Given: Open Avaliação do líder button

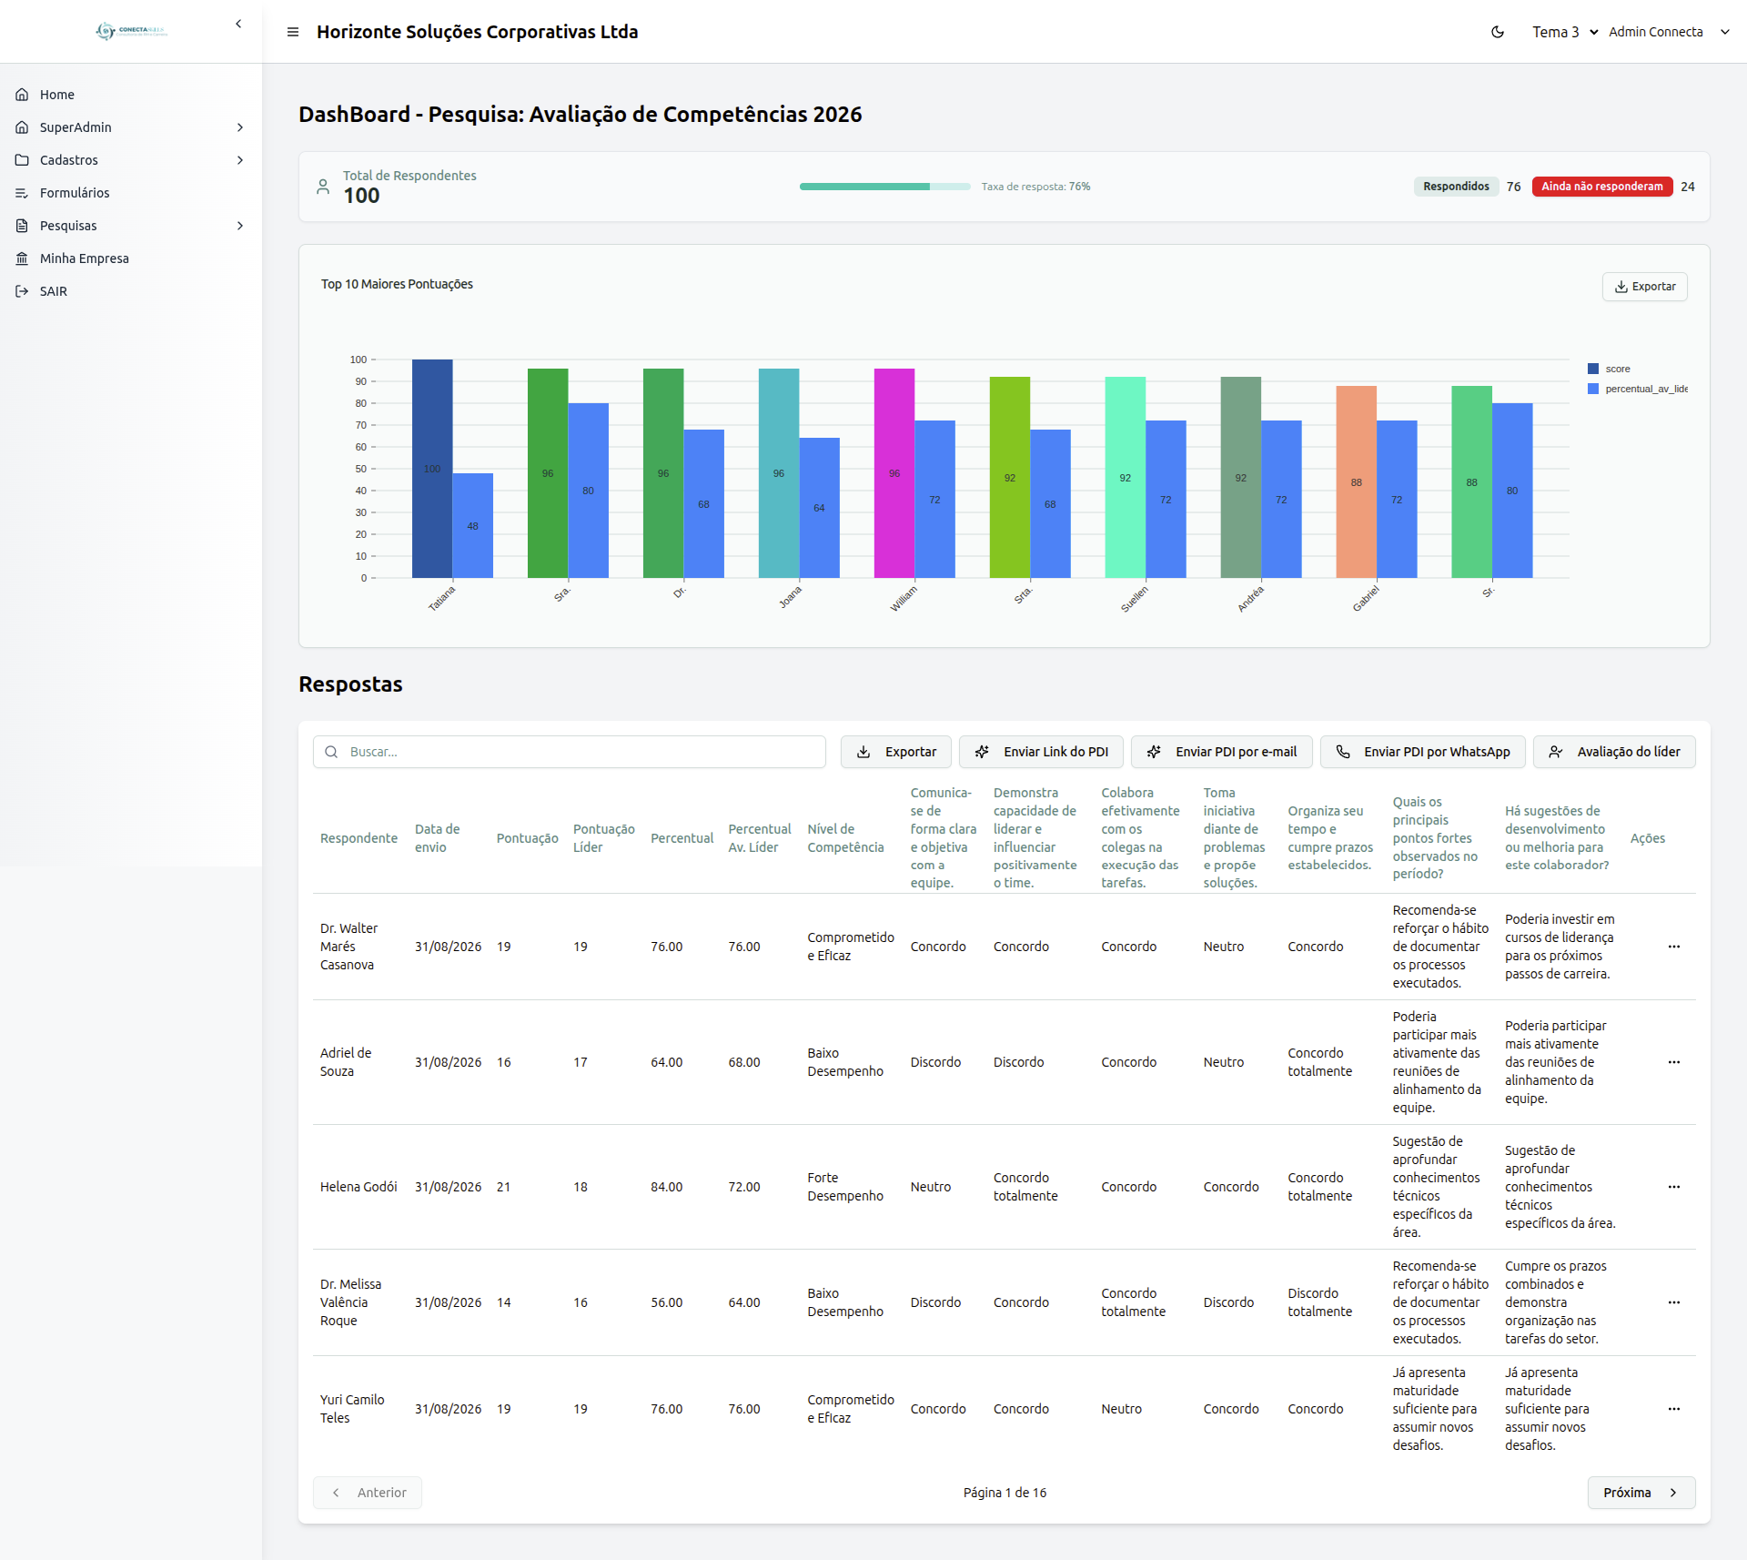Looking at the screenshot, I should (1614, 752).
